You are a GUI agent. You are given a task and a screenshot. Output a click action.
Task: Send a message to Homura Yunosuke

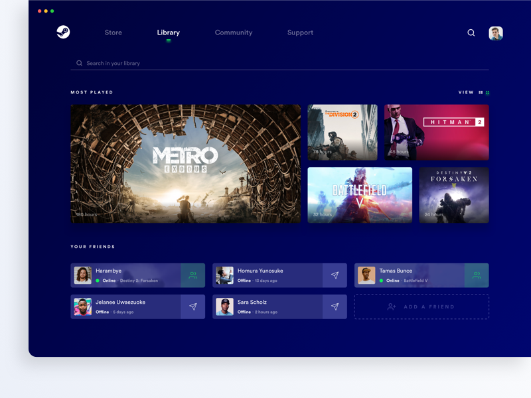click(335, 275)
